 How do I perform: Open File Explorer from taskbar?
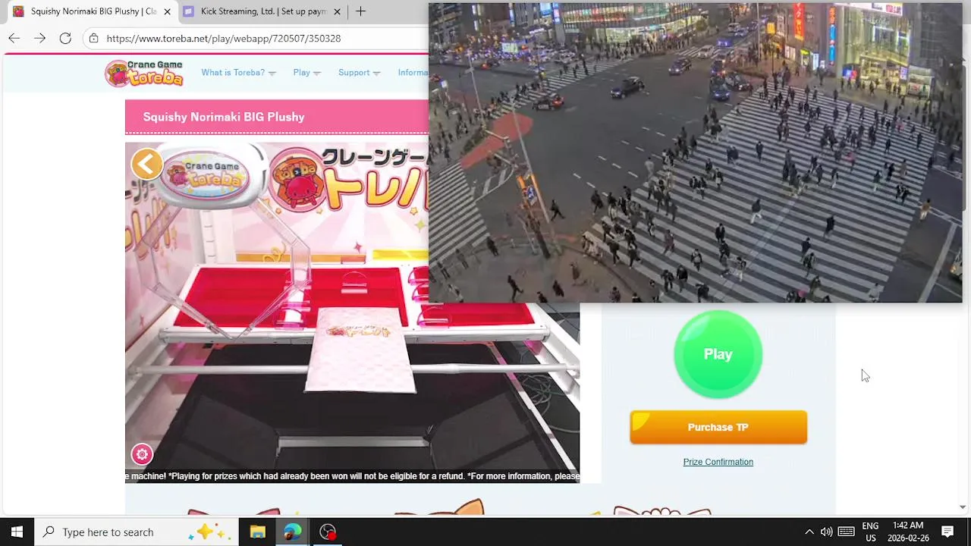[x=258, y=532]
